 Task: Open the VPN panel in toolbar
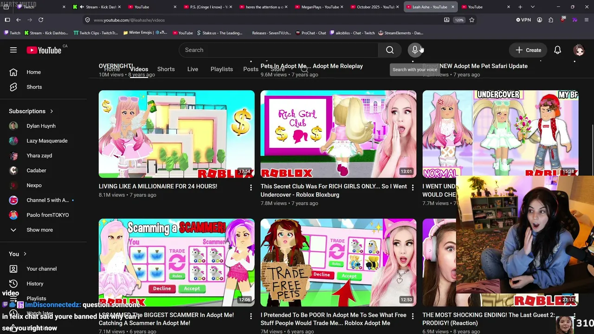click(x=523, y=20)
